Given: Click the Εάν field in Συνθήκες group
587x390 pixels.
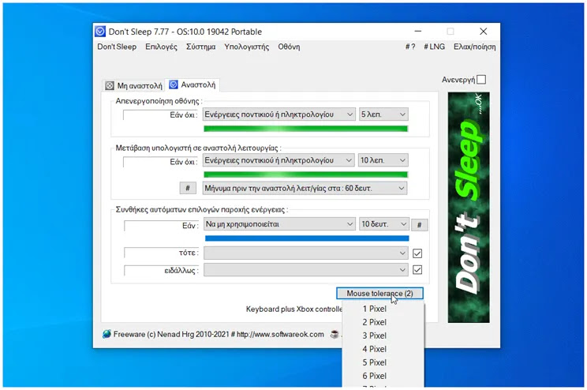Looking at the screenshot, I should (x=162, y=226).
